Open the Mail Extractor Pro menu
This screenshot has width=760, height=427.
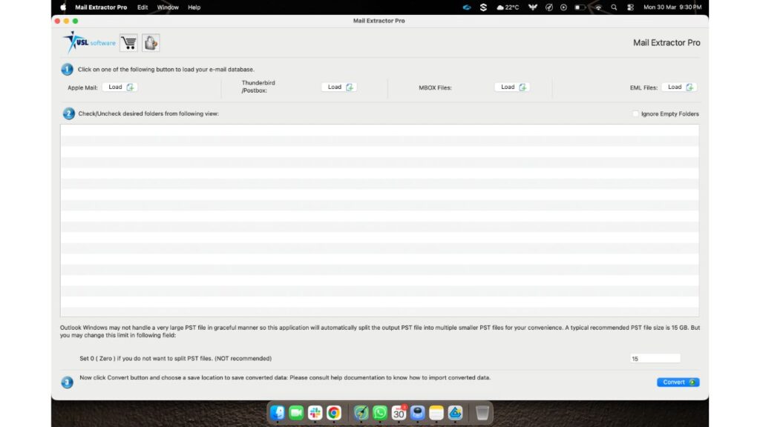click(101, 7)
